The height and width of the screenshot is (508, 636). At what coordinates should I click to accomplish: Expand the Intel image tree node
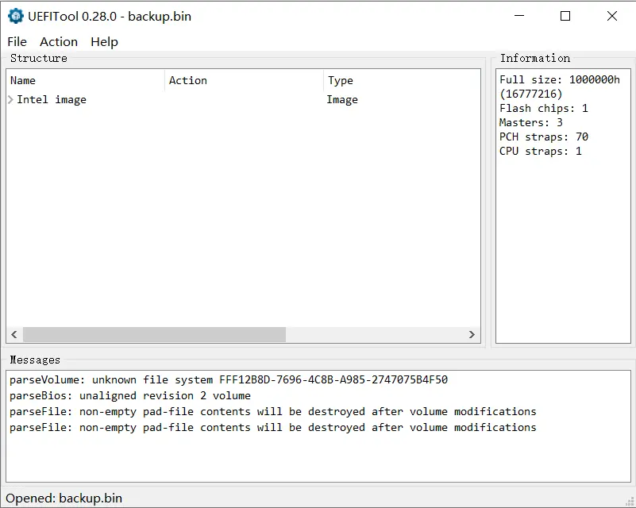(x=10, y=99)
